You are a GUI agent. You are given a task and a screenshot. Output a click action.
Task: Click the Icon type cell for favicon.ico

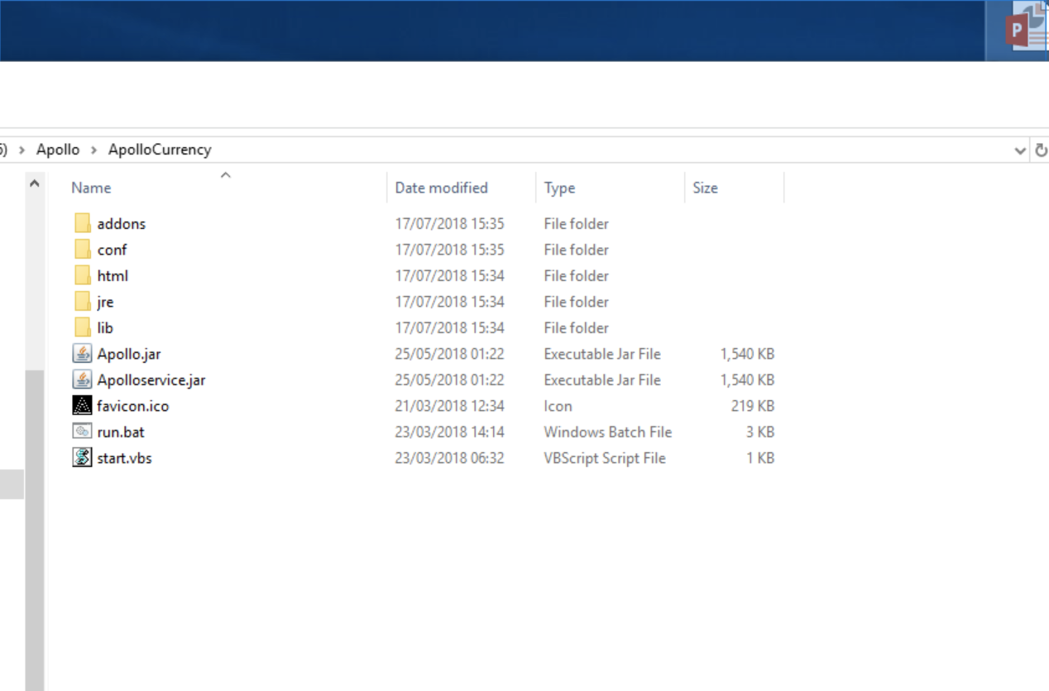click(x=558, y=406)
